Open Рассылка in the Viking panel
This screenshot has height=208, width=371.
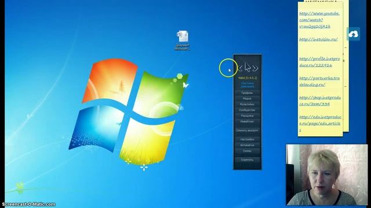tap(248, 116)
